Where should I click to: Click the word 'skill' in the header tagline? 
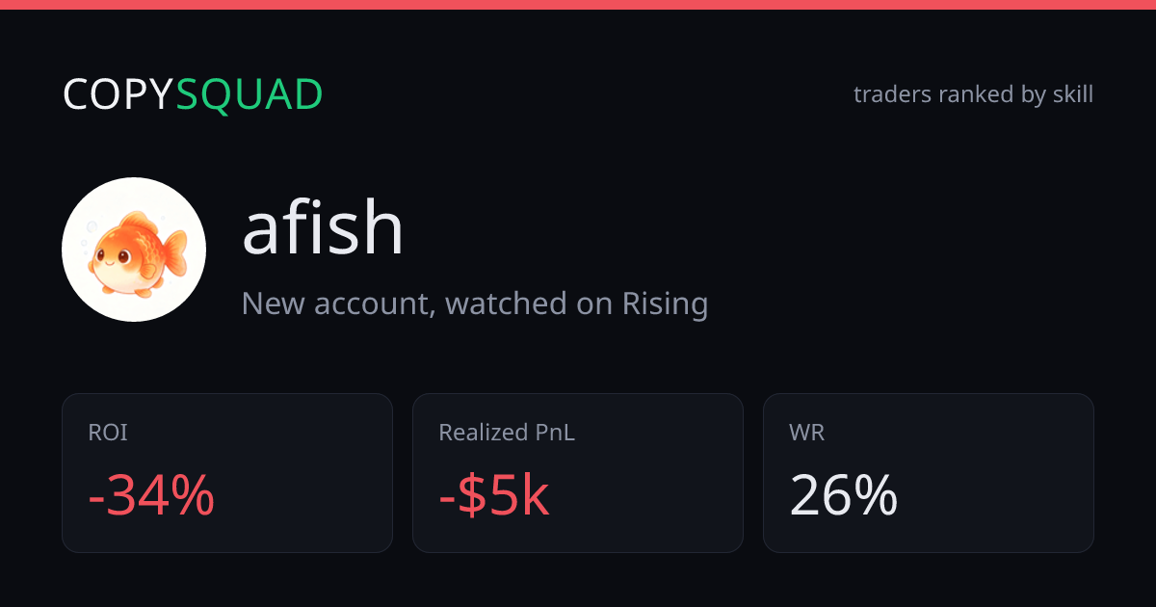[1072, 94]
